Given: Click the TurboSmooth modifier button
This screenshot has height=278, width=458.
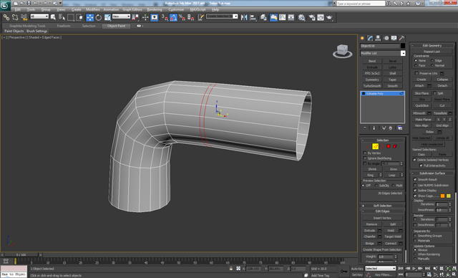Looking at the screenshot, I should click(x=372, y=86).
